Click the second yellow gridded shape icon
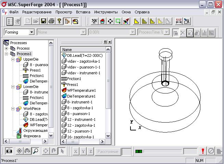 144,21
